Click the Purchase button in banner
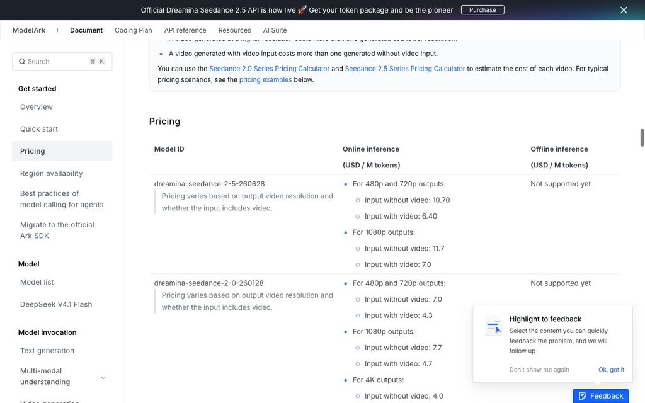Screen dimensions: 645x403 coord(482,10)
